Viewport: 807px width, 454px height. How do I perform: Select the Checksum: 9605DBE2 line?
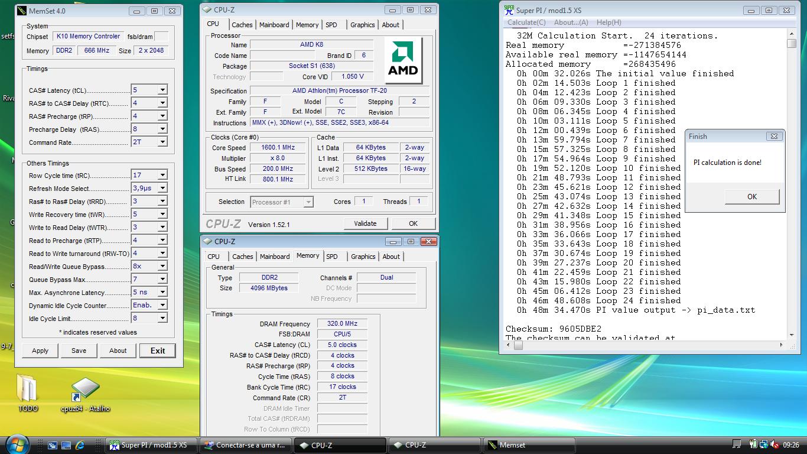[554, 329]
